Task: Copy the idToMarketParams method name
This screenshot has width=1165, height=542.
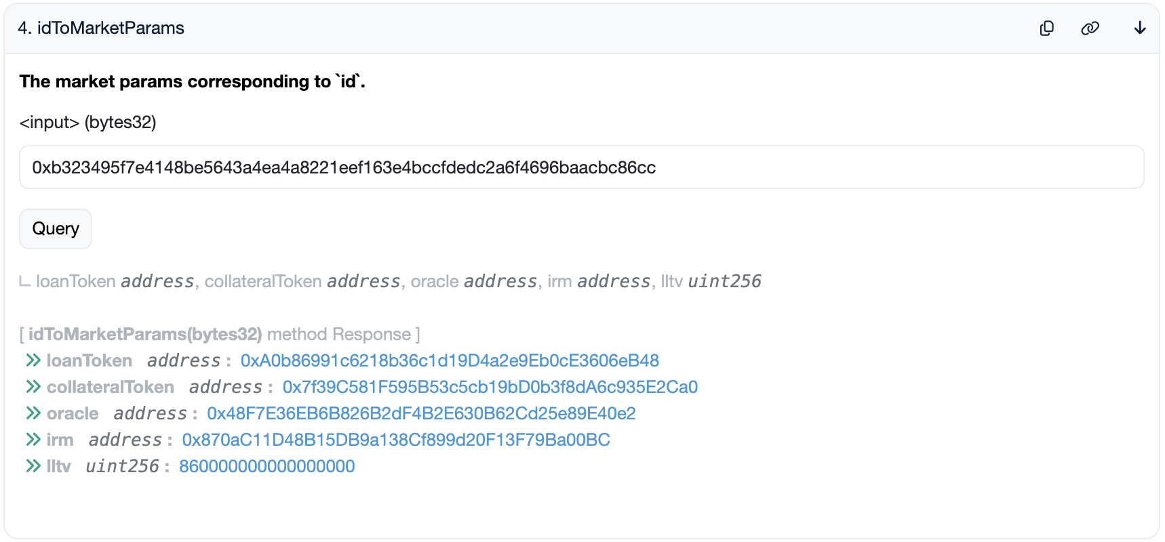Action: click(1047, 28)
